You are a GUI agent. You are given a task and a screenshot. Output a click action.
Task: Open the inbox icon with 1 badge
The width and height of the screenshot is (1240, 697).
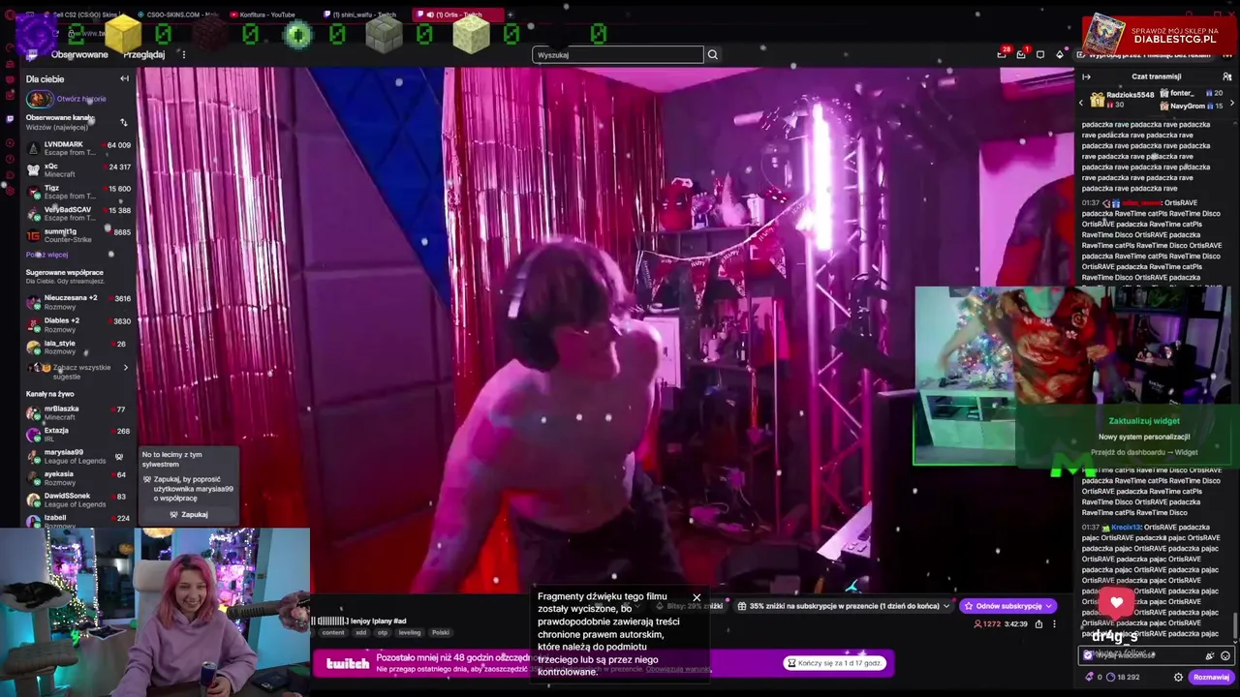1021,54
